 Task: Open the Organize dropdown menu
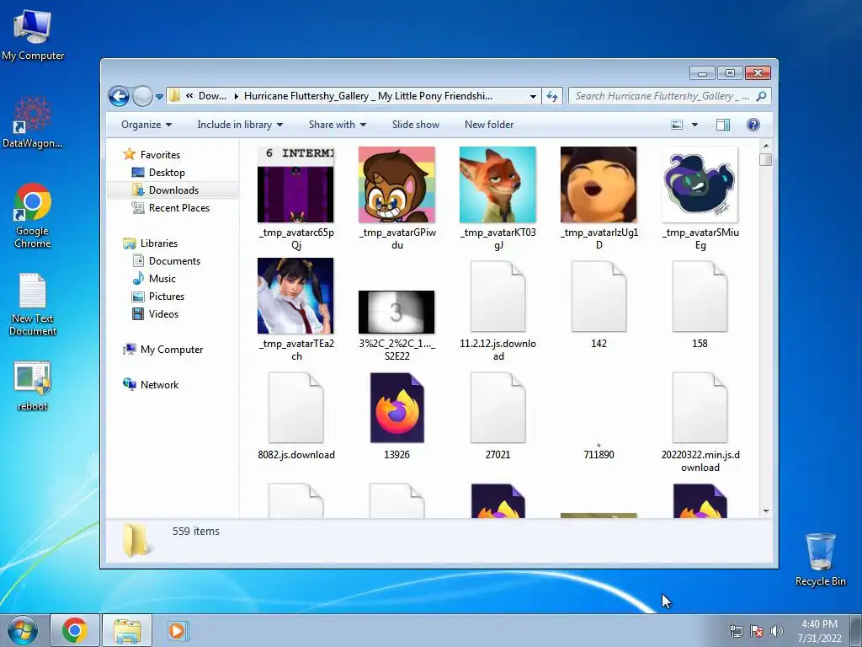click(x=146, y=125)
